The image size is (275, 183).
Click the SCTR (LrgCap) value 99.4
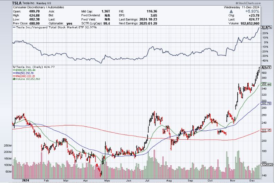pos(107,24)
